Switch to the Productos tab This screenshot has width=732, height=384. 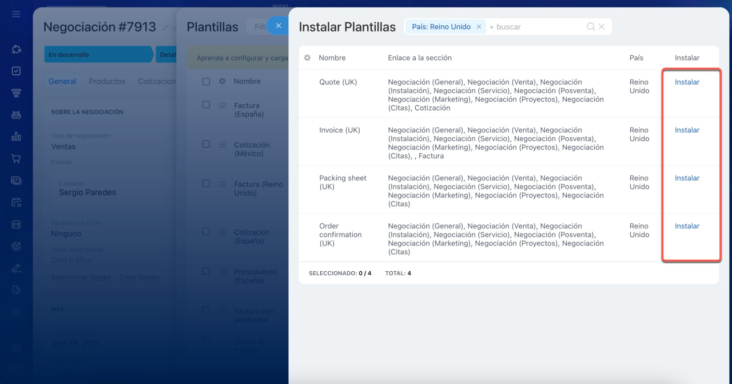point(107,81)
